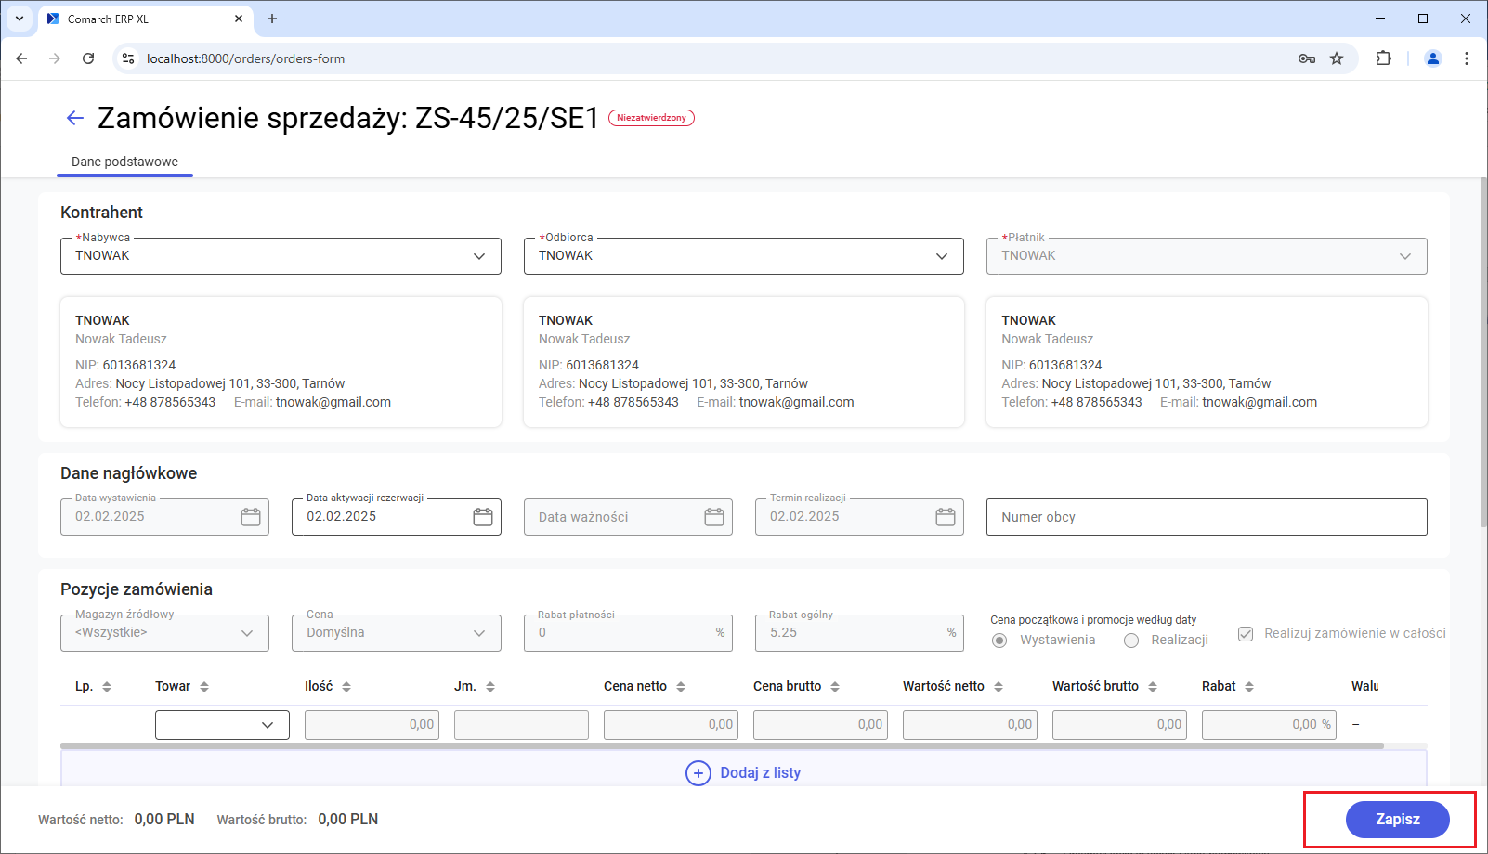Open calendar icon in Data ważności field
Viewport: 1488px width, 854px height.
point(713,517)
